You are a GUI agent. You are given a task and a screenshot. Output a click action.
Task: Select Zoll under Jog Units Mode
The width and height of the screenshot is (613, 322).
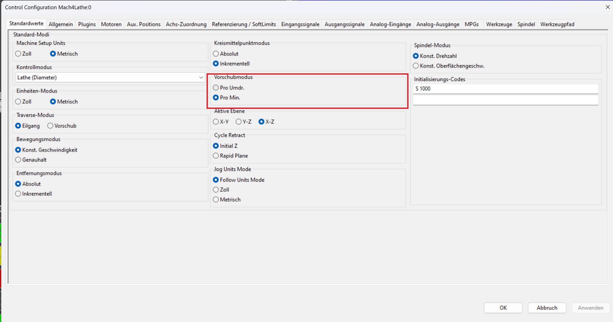(x=221, y=190)
